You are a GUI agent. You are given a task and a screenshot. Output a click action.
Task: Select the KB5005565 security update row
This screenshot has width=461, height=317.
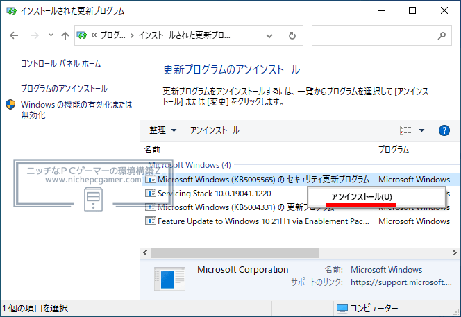click(x=301, y=179)
